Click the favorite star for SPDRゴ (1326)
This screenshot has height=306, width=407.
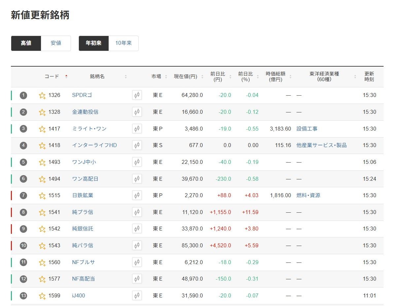coord(42,96)
